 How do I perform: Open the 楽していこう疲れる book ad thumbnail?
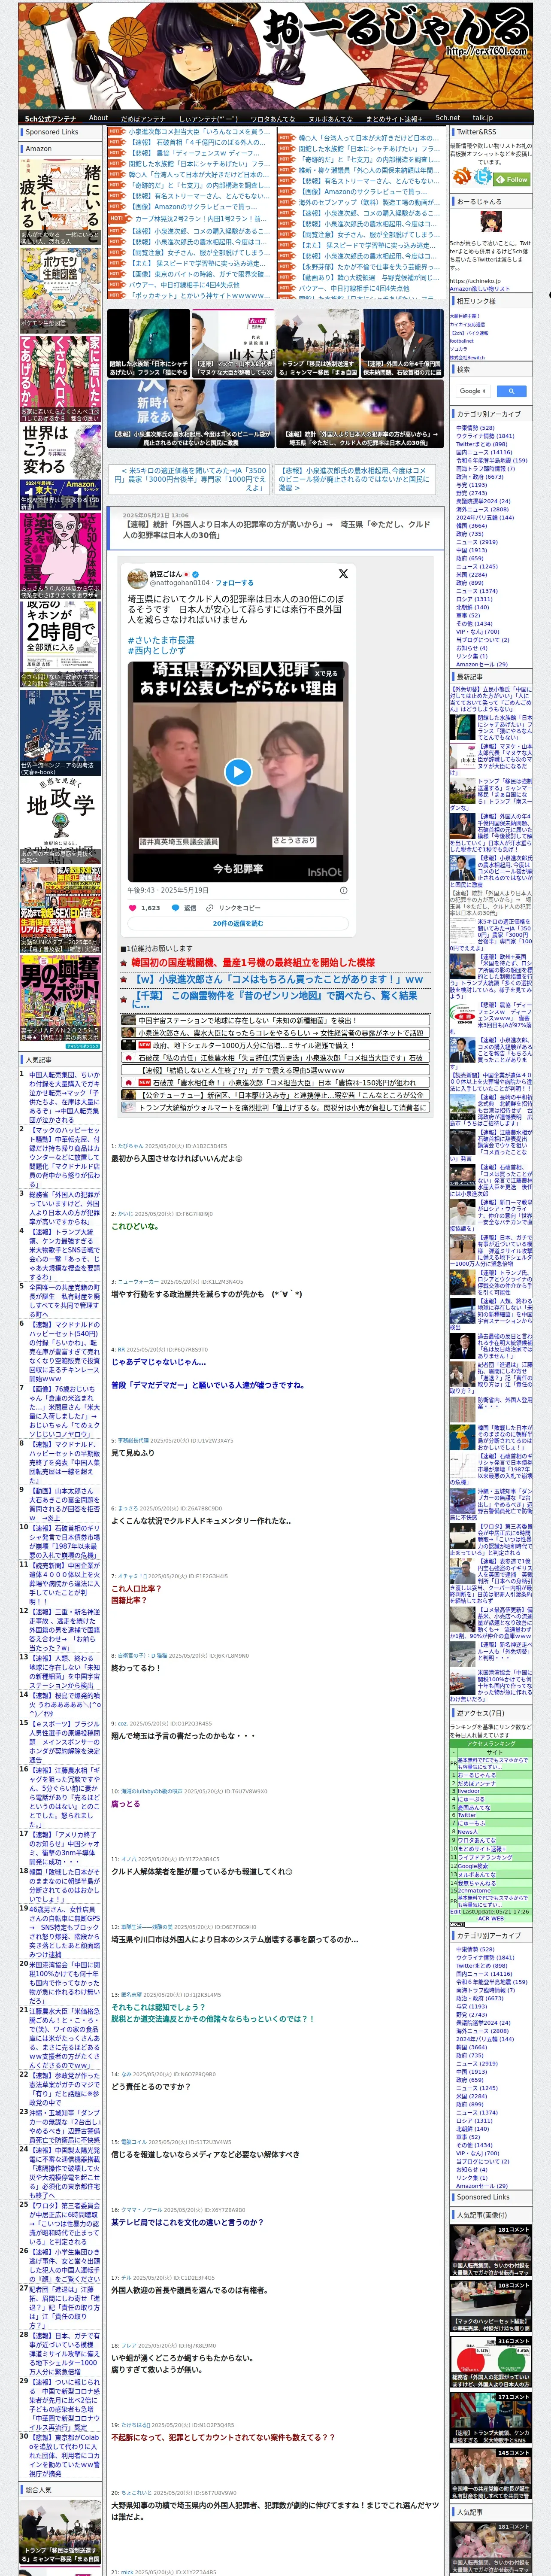pos(60,202)
